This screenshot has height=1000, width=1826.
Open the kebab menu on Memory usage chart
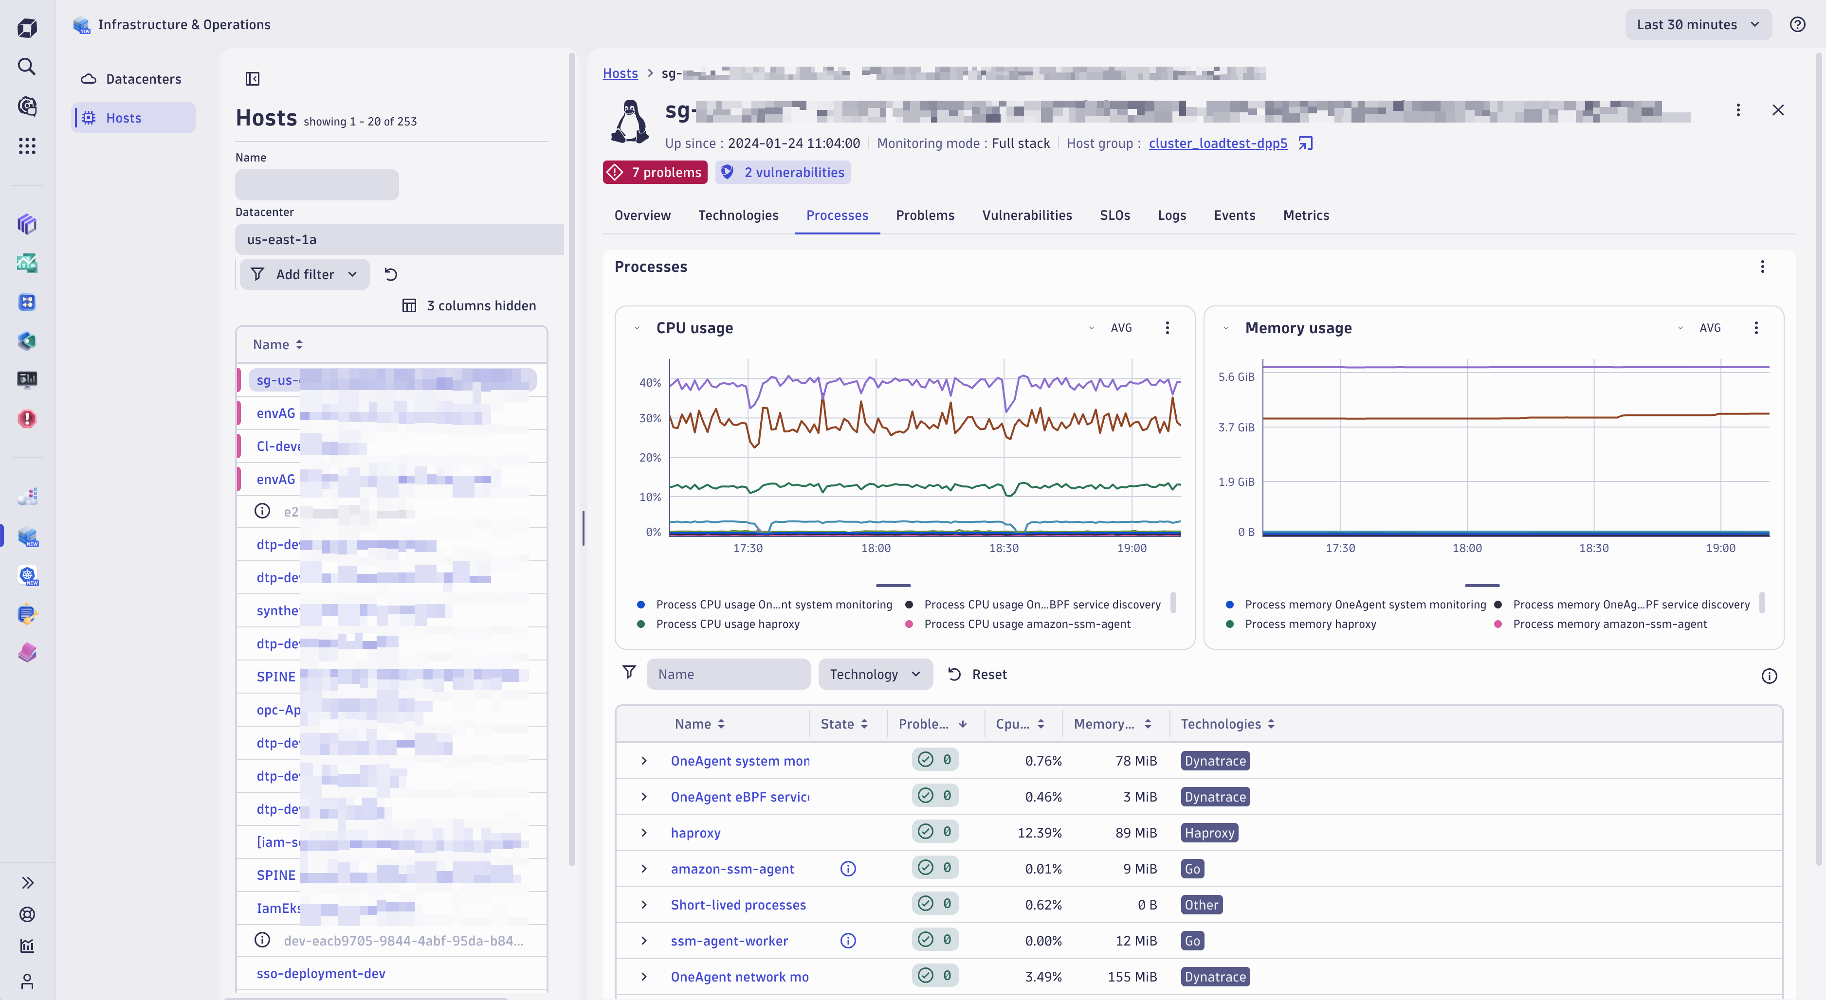pos(1756,327)
